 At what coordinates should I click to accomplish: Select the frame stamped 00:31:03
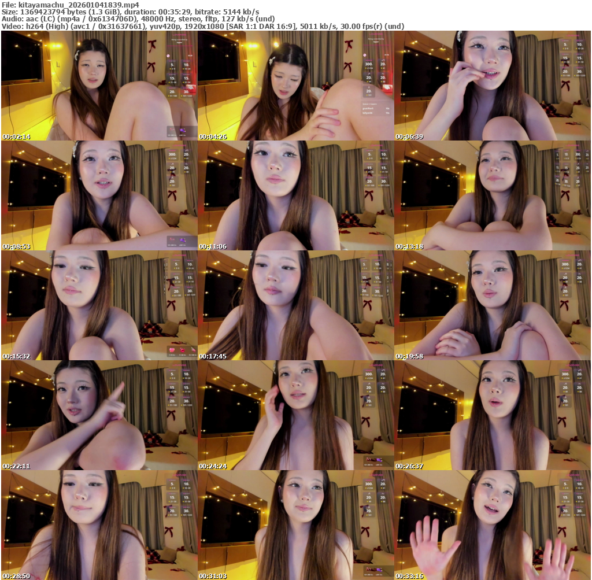click(x=295, y=525)
